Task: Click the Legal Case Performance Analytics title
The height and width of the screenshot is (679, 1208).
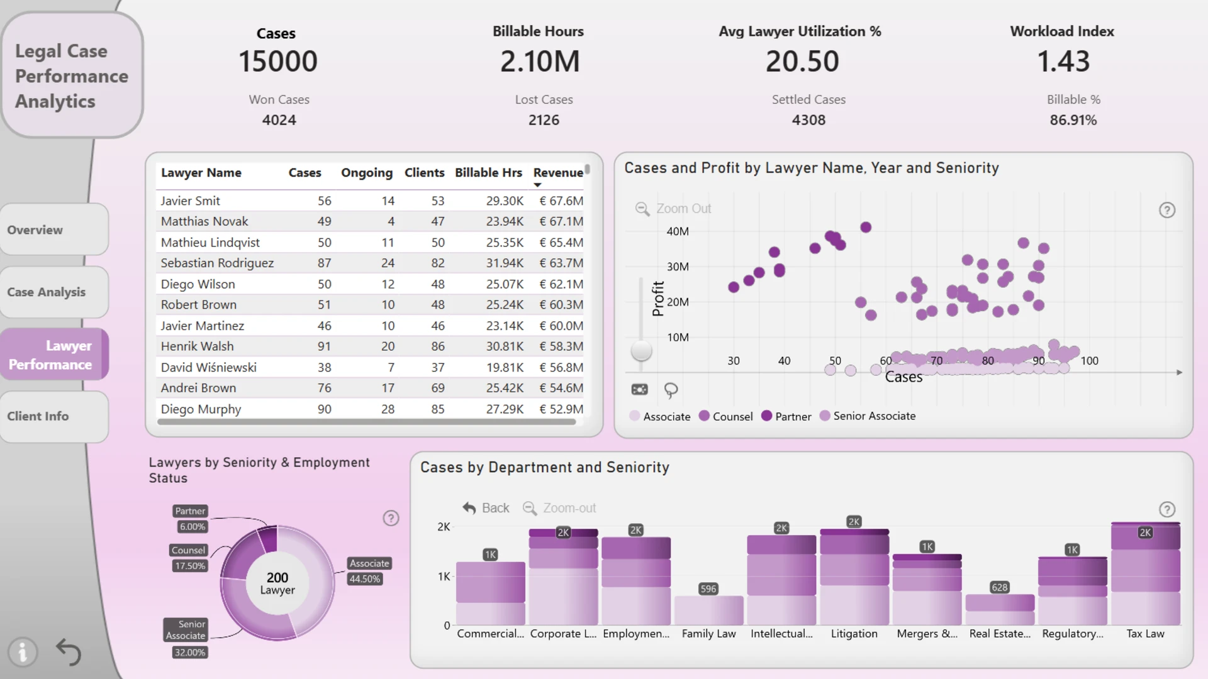Action: [72, 76]
